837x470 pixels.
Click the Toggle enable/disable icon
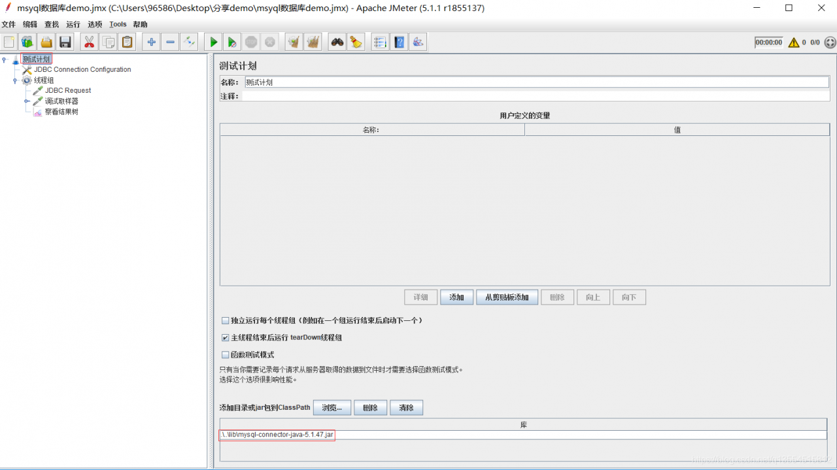189,42
